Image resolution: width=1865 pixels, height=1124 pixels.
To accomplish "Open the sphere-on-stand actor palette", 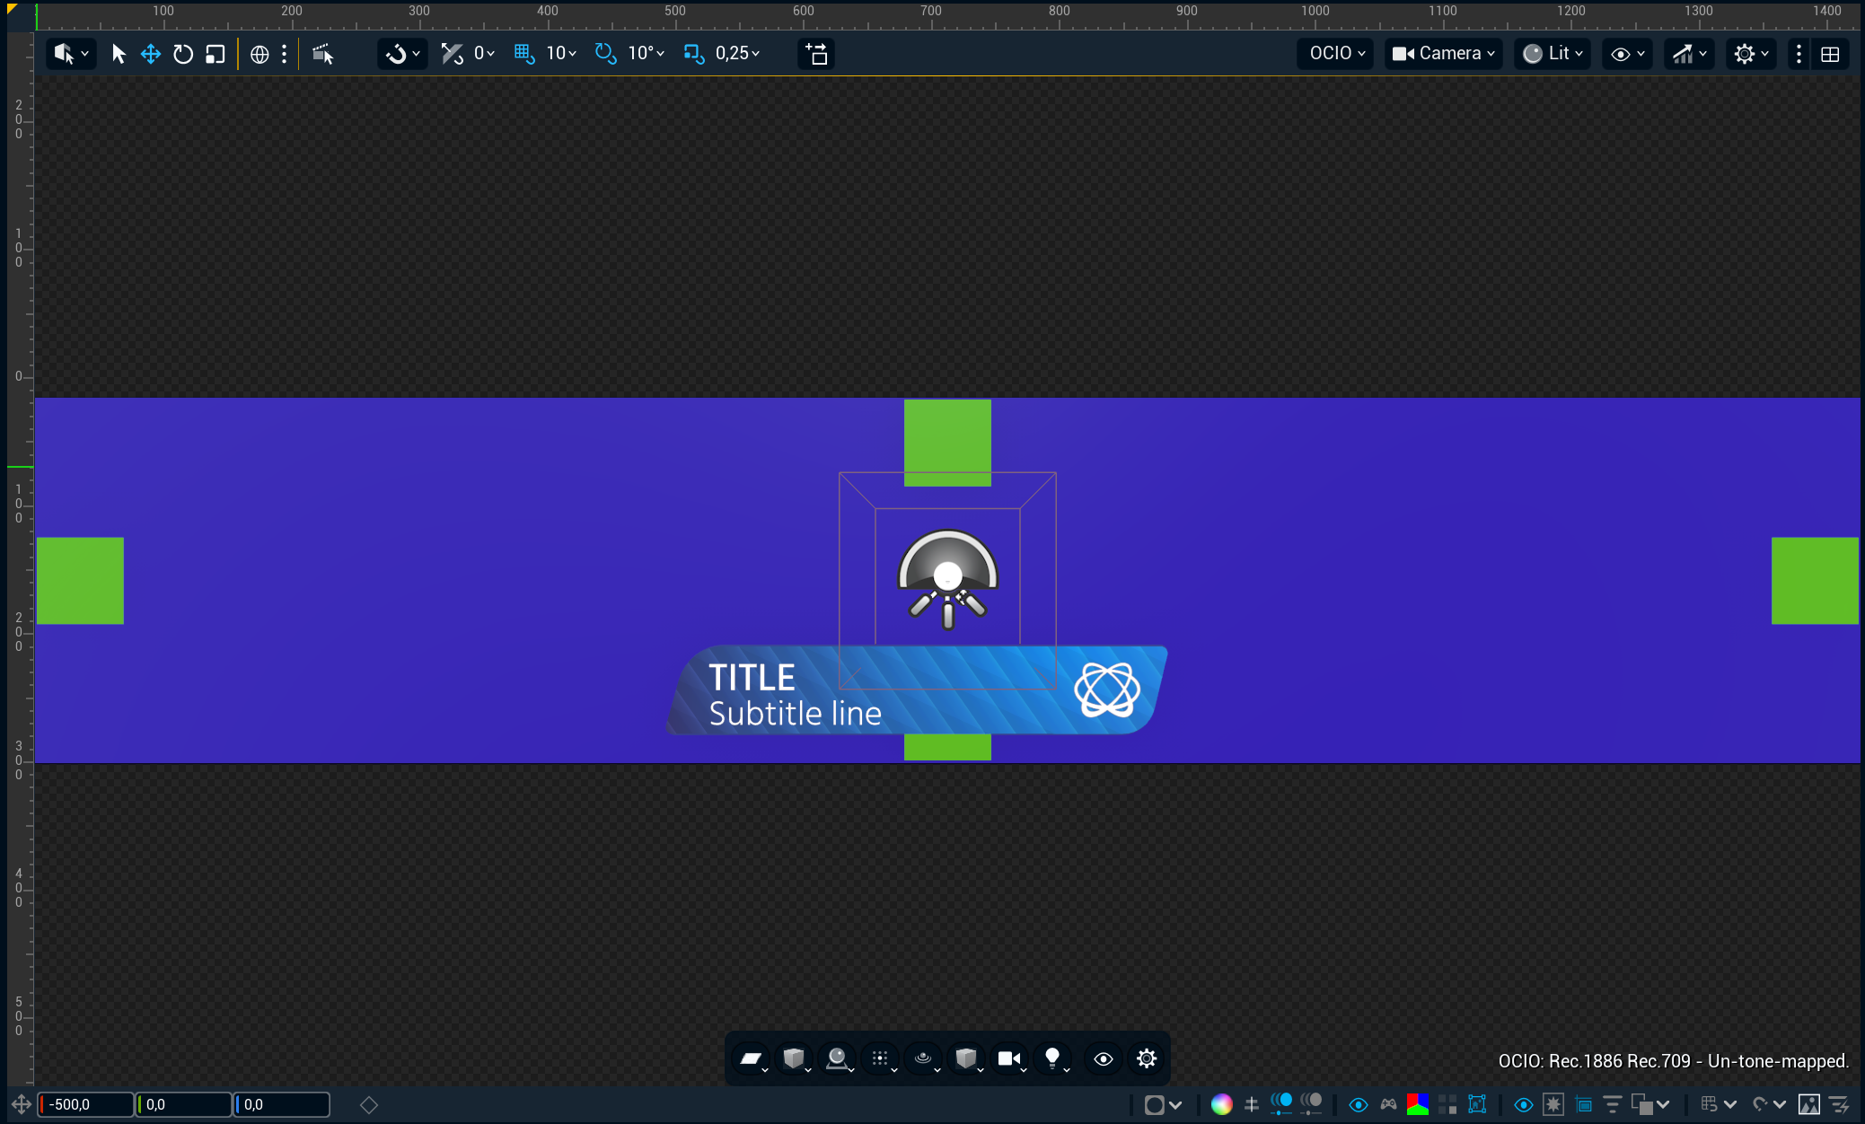I will pyautogui.click(x=838, y=1059).
